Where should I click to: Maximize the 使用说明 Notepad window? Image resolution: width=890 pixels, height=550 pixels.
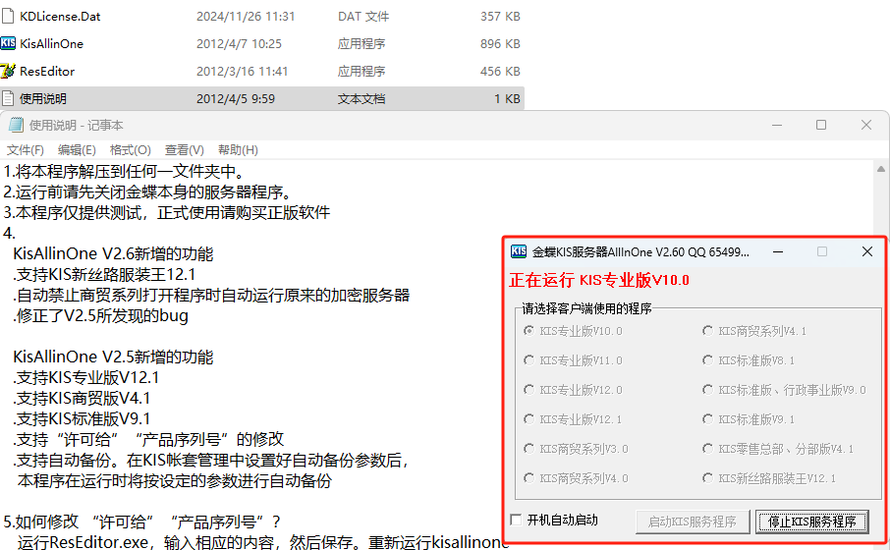(x=821, y=125)
